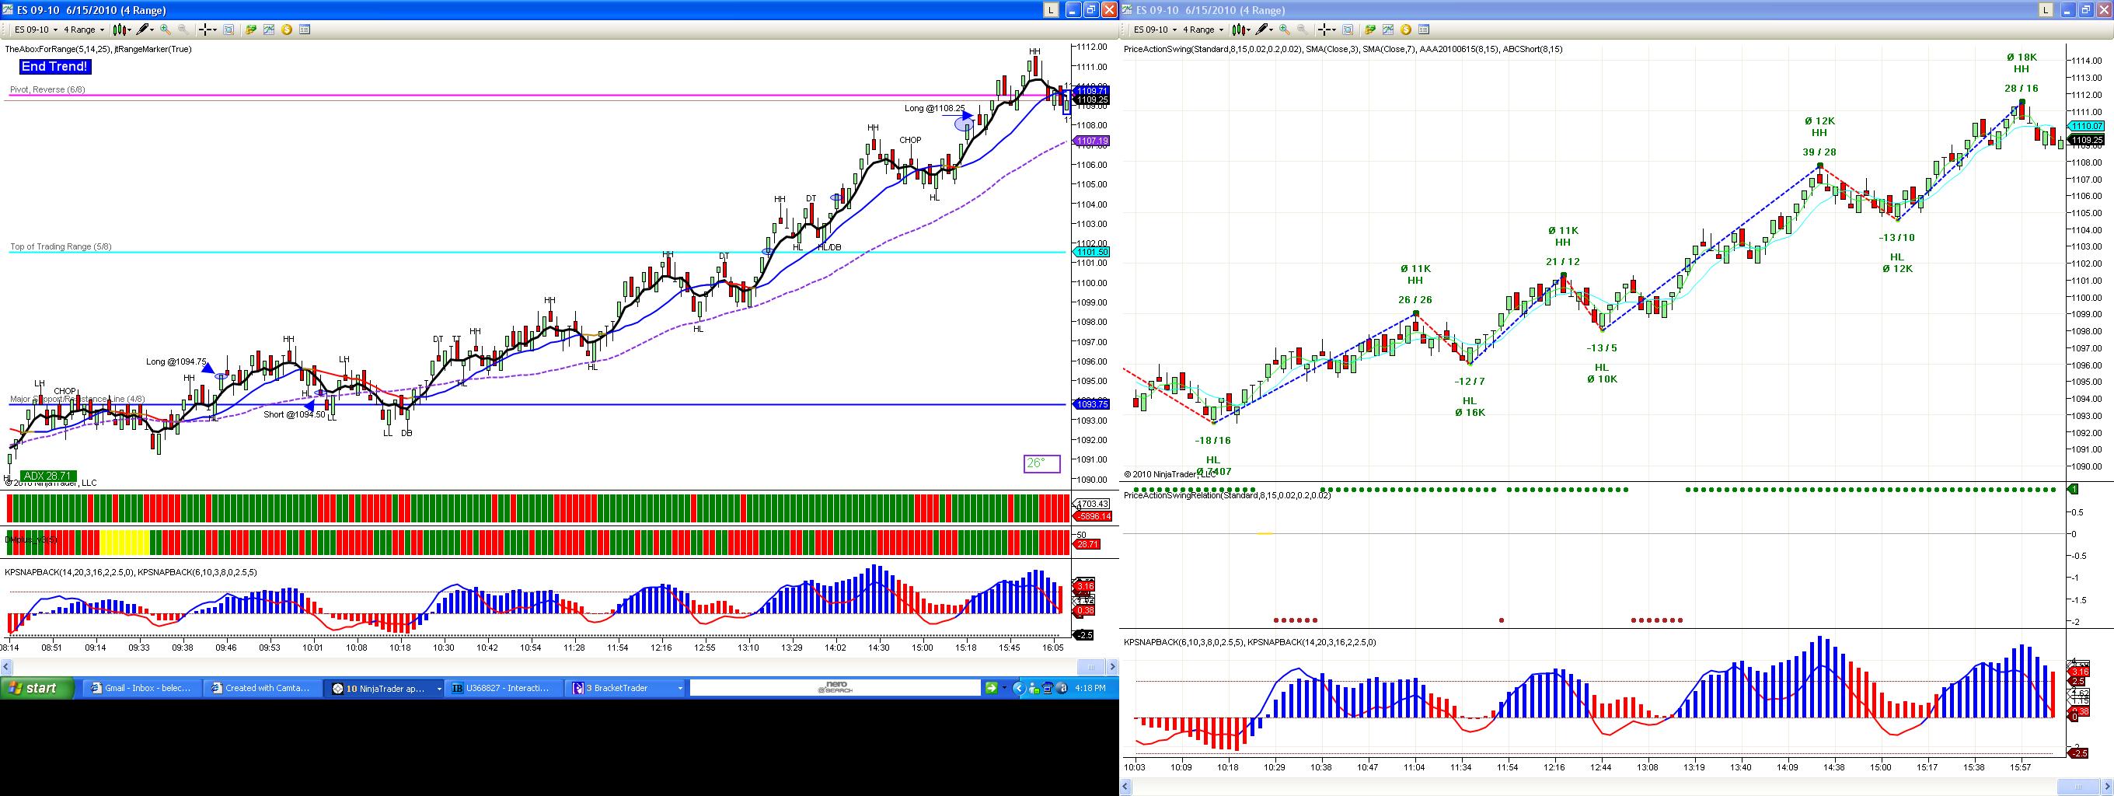The height and width of the screenshot is (796, 2114).
Task: Click the 'ADX 28.71' green label
Action: (48, 476)
